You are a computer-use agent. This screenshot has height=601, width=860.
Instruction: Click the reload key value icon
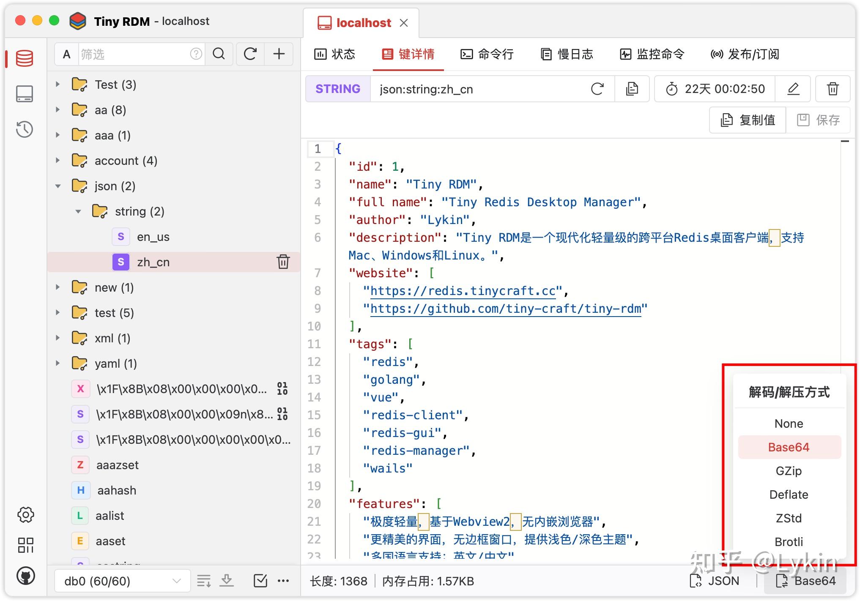pos(597,89)
